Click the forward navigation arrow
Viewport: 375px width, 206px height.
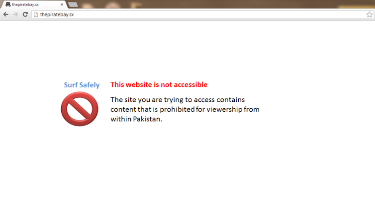[x=15, y=14]
